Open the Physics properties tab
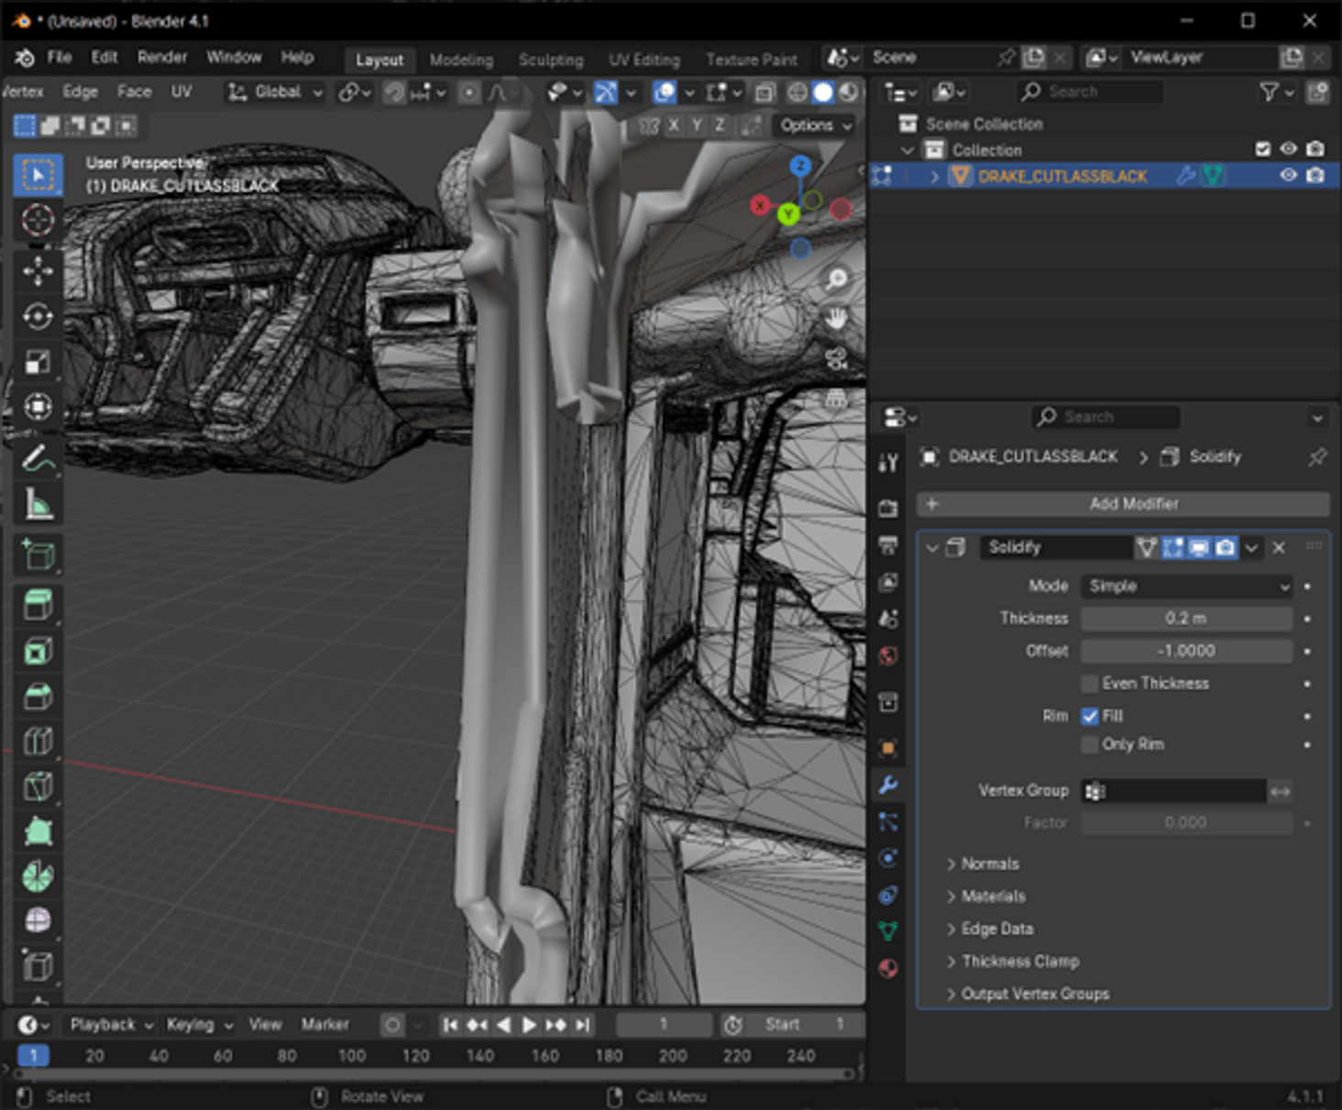Viewport: 1342px width, 1110px height. point(887,858)
